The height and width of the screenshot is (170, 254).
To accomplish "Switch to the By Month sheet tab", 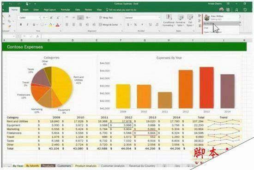I will tap(32, 166).
